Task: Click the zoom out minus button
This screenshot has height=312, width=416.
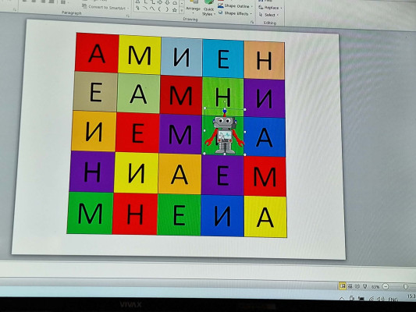Action: (x=386, y=286)
